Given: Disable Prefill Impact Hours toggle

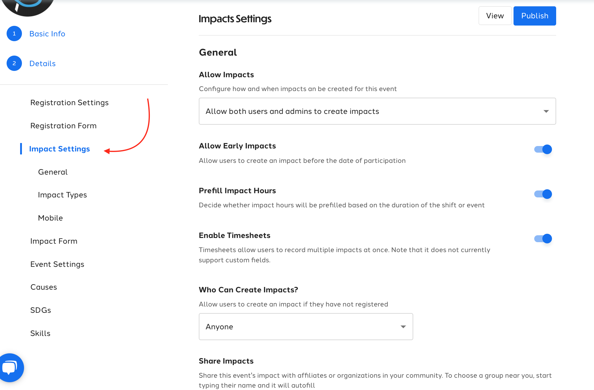Looking at the screenshot, I should point(543,194).
